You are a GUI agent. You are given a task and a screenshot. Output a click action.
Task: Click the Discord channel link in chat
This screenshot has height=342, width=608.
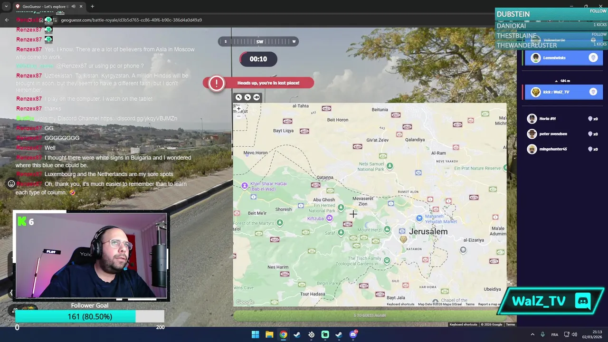tap(138, 118)
